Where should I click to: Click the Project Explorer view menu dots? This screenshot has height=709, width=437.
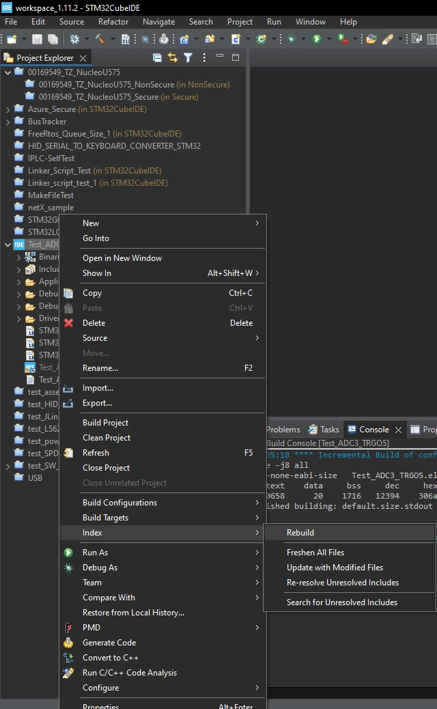click(x=204, y=57)
